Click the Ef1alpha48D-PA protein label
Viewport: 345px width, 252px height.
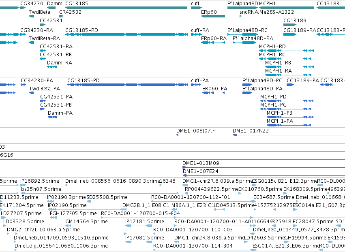pos(262,89)
